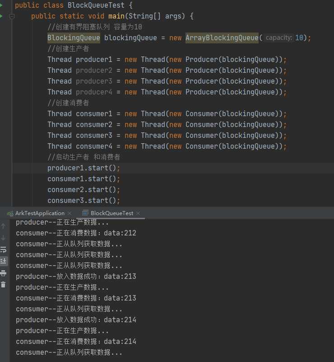The image size is (334, 362).
Task: Click the highlighted BlockingQueue type name
Action: (74, 38)
